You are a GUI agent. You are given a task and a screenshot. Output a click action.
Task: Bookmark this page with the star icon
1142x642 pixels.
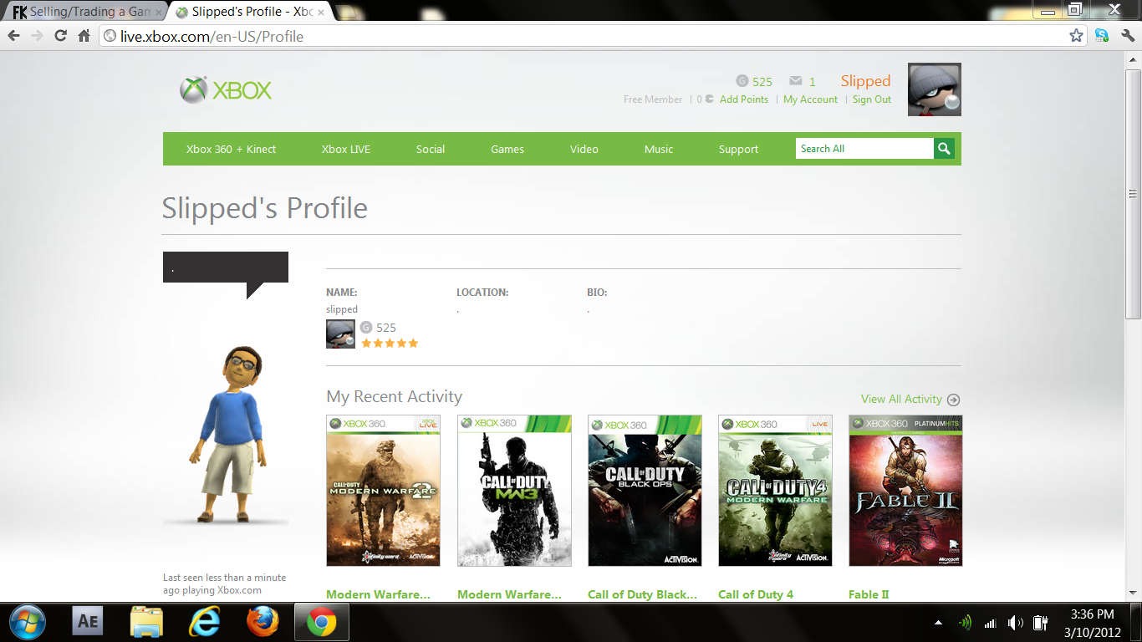1077,36
